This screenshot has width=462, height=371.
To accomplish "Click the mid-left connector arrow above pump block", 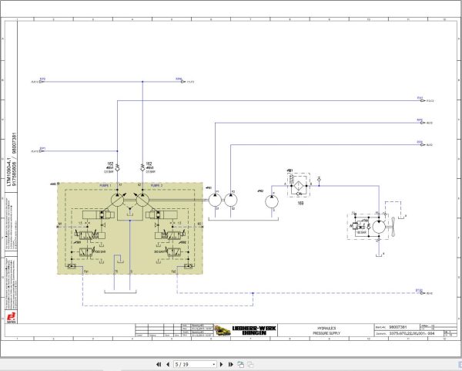I will [x=42, y=151].
